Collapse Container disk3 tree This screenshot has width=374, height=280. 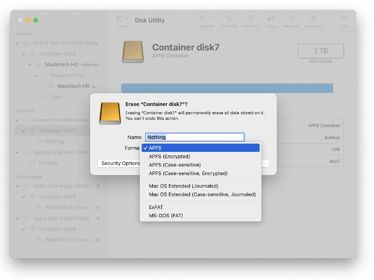tap(24, 54)
